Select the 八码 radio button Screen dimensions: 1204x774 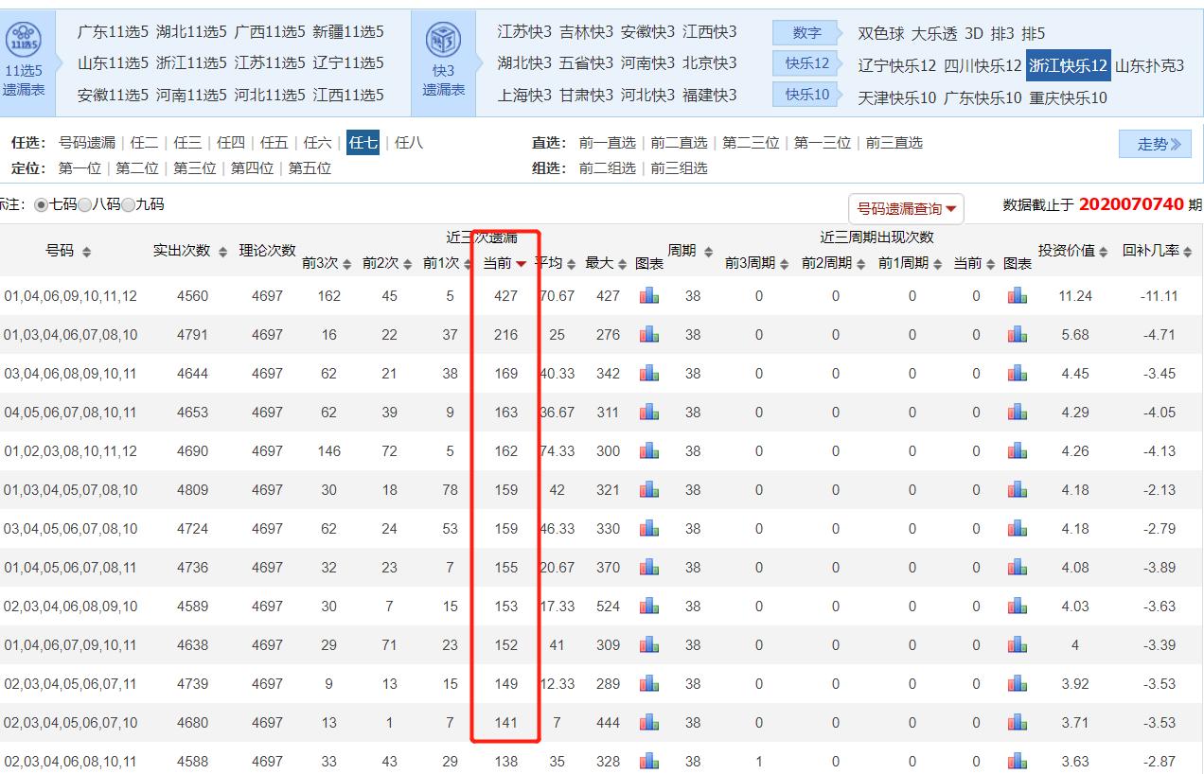coord(84,205)
